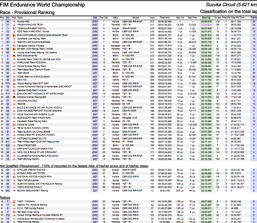
Task: Click the Gap 1st column header
Action: pos(180,18)
